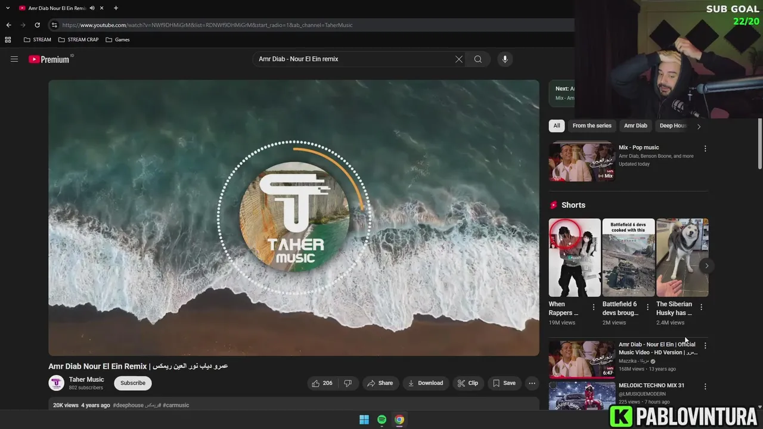The height and width of the screenshot is (429, 763).
Task: Open Mix - Pop music title
Action: [639, 147]
